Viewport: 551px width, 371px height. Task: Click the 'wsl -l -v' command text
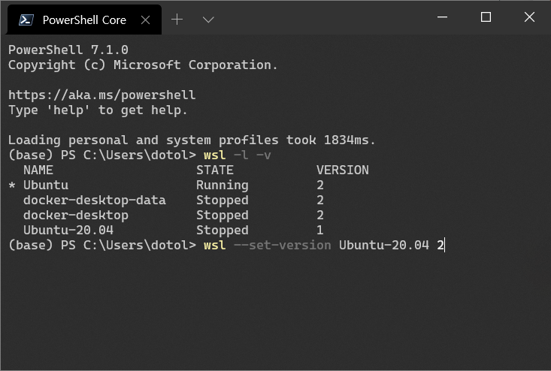pos(238,155)
